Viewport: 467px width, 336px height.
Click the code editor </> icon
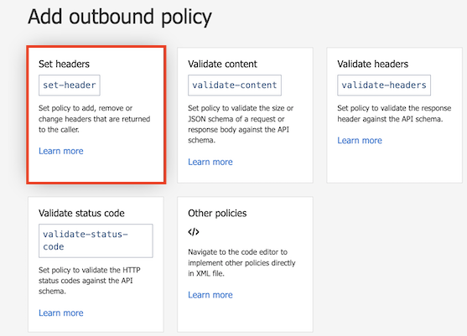(194, 232)
